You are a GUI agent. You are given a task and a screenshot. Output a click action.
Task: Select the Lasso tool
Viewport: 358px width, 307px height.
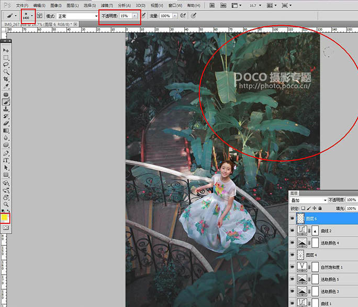coord(6,65)
